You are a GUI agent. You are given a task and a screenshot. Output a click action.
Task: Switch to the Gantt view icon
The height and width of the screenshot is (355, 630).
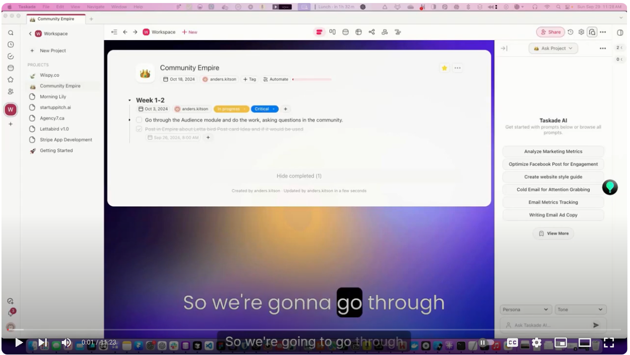[398, 32]
